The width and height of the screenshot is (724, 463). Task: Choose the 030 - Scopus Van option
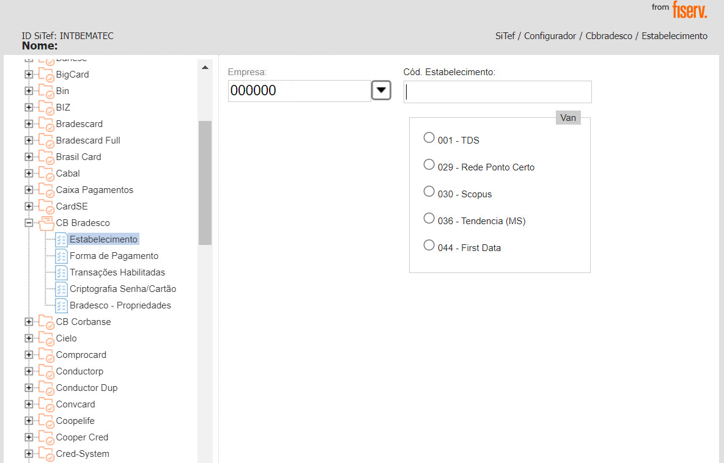point(429,191)
